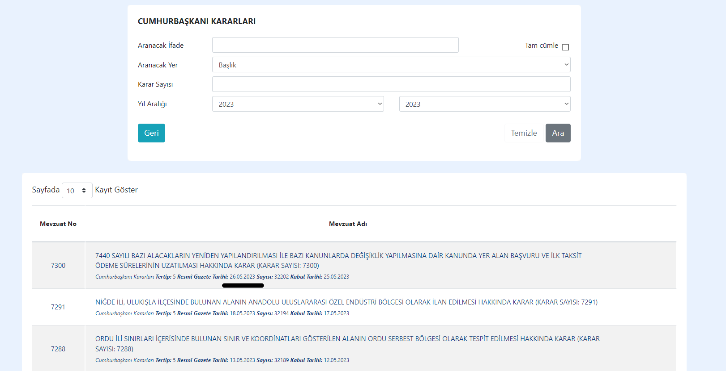Open the Ordu Serbest Bölgesi decision link
This screenshot has width=726, height=371.
[347, 343]
